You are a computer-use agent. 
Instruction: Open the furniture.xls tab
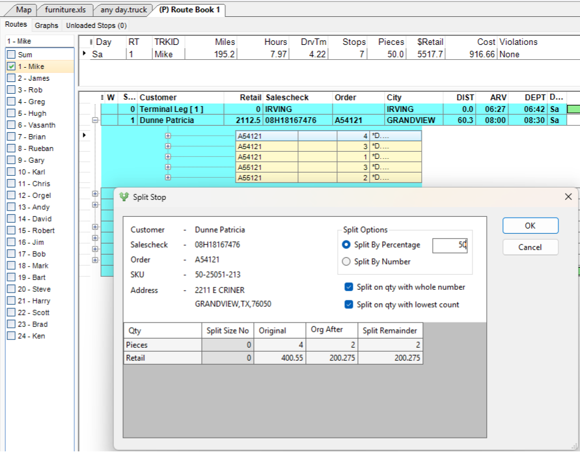point(65,10)
